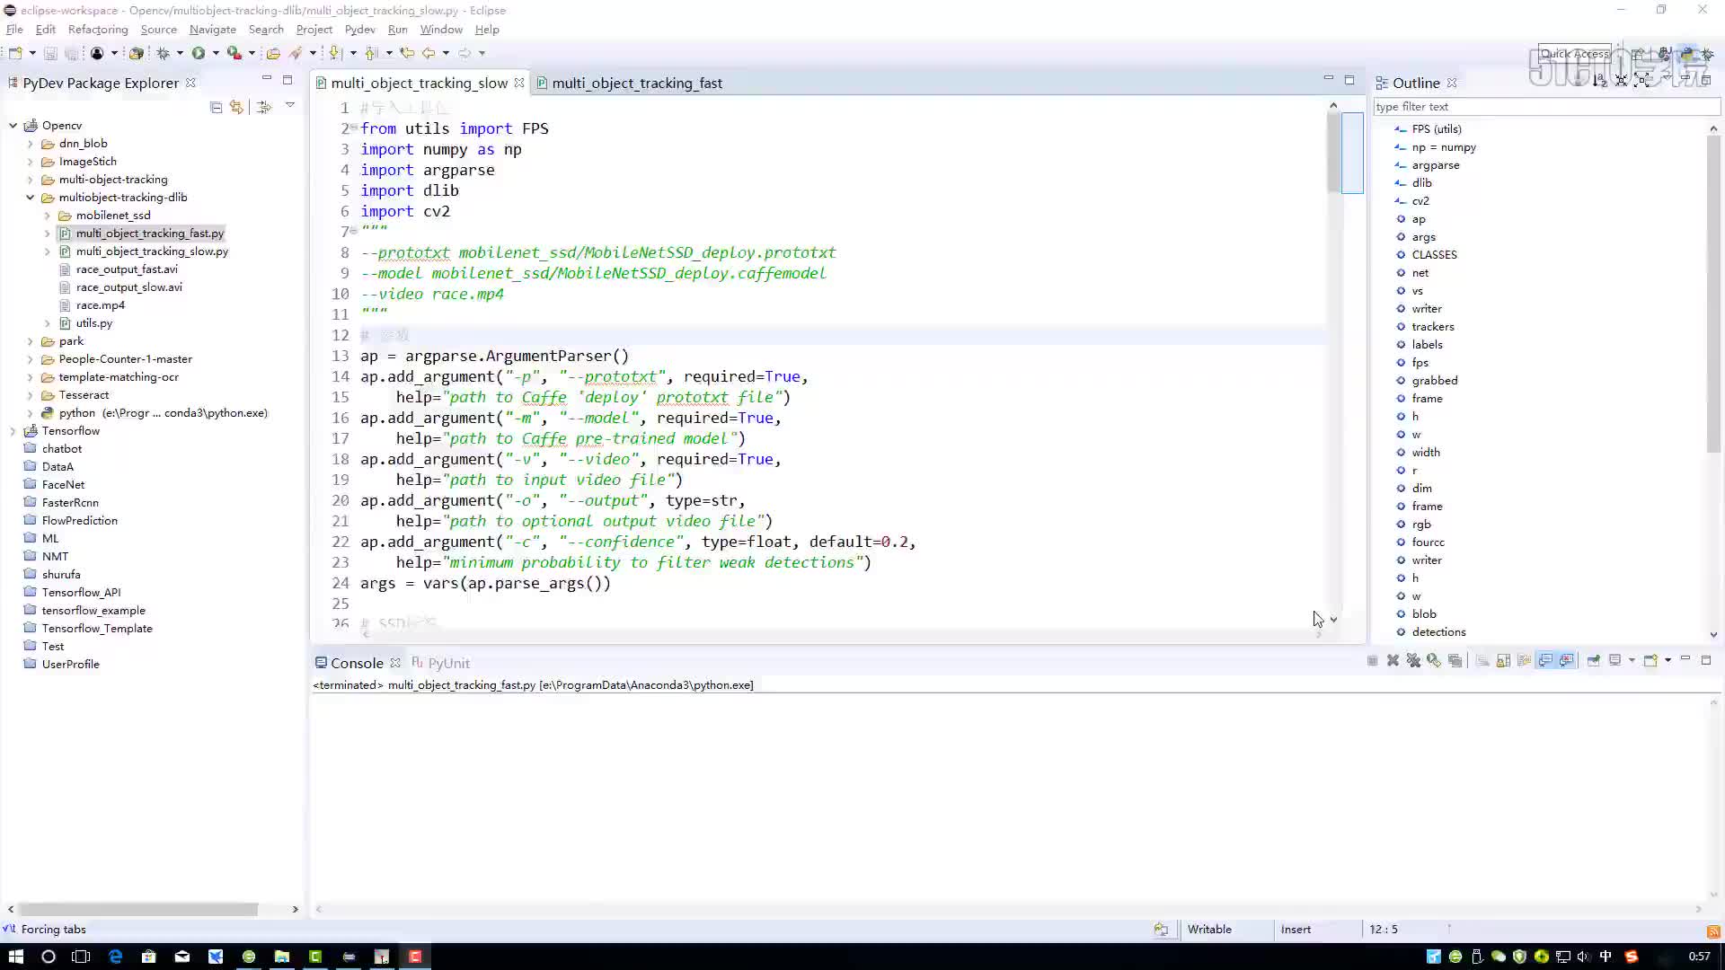Select utils.py in the Package Explorer
The width and height of the screenshot is (1725, 970).
pyautogui.click(x=94, y=323)
